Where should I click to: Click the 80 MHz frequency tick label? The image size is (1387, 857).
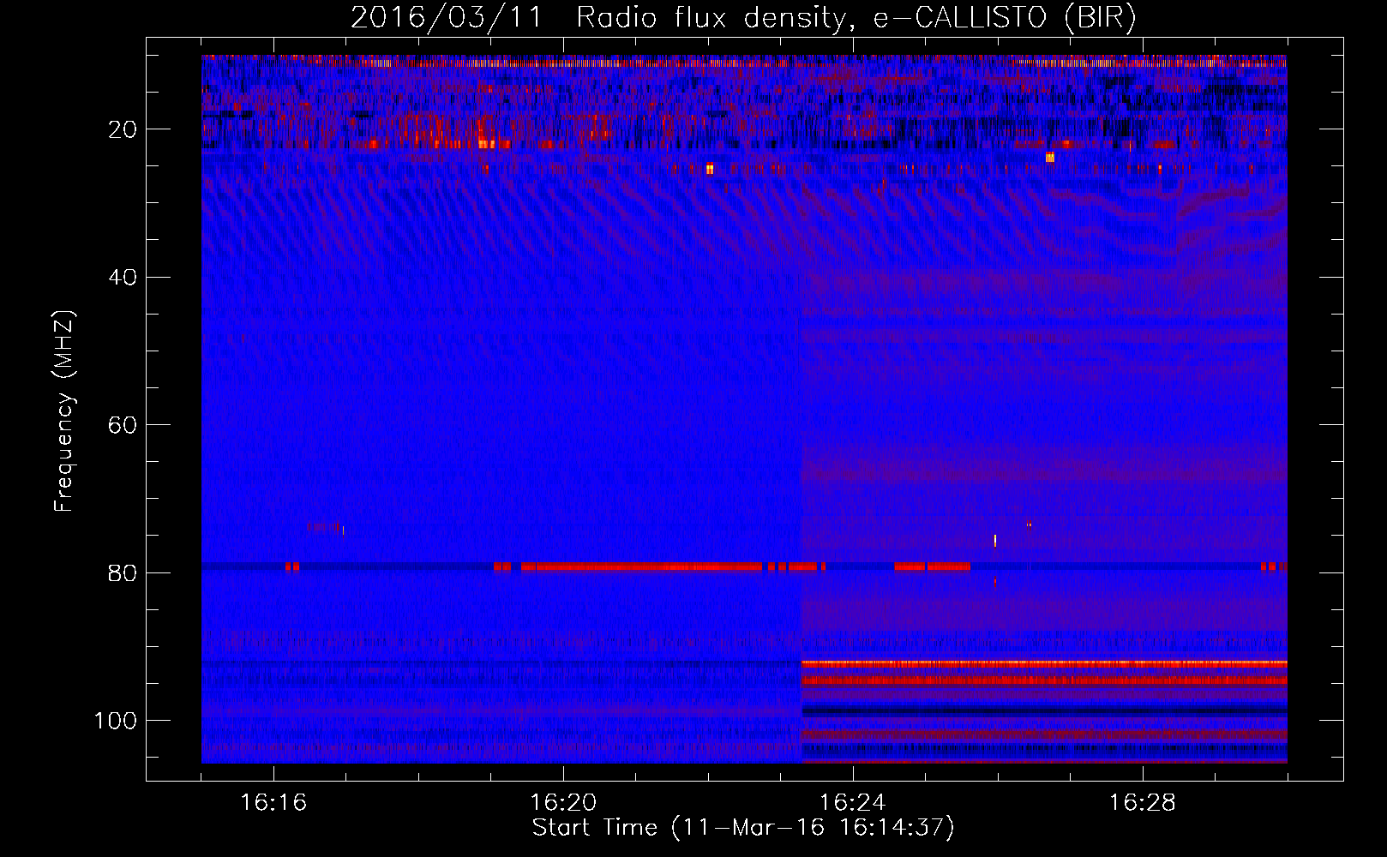(x=123, y=573)
